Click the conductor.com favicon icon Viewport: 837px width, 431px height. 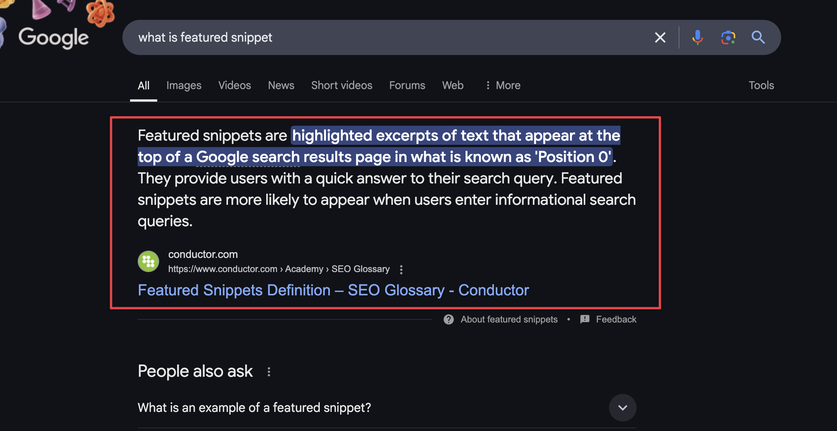148,261
